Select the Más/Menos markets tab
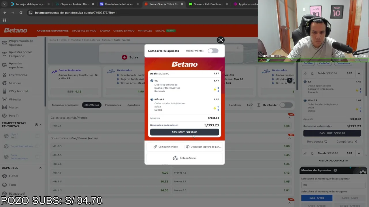The height and width of the screenshot is (207, 369). 91,105
